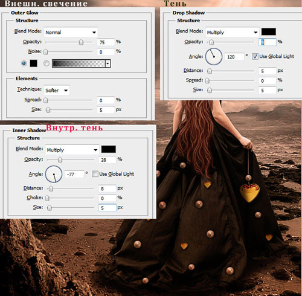Click the Drop Shadow angle dial

pyautogui.click(x=214, y=57)
